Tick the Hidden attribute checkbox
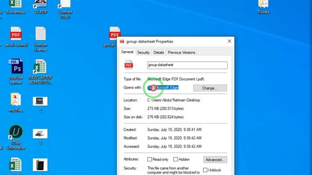 tap(175, 159)
